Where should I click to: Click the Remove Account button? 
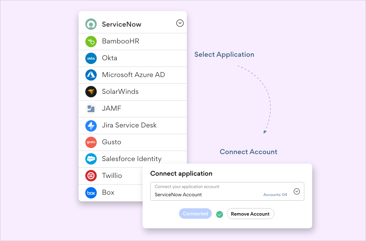tap(250, 213)
